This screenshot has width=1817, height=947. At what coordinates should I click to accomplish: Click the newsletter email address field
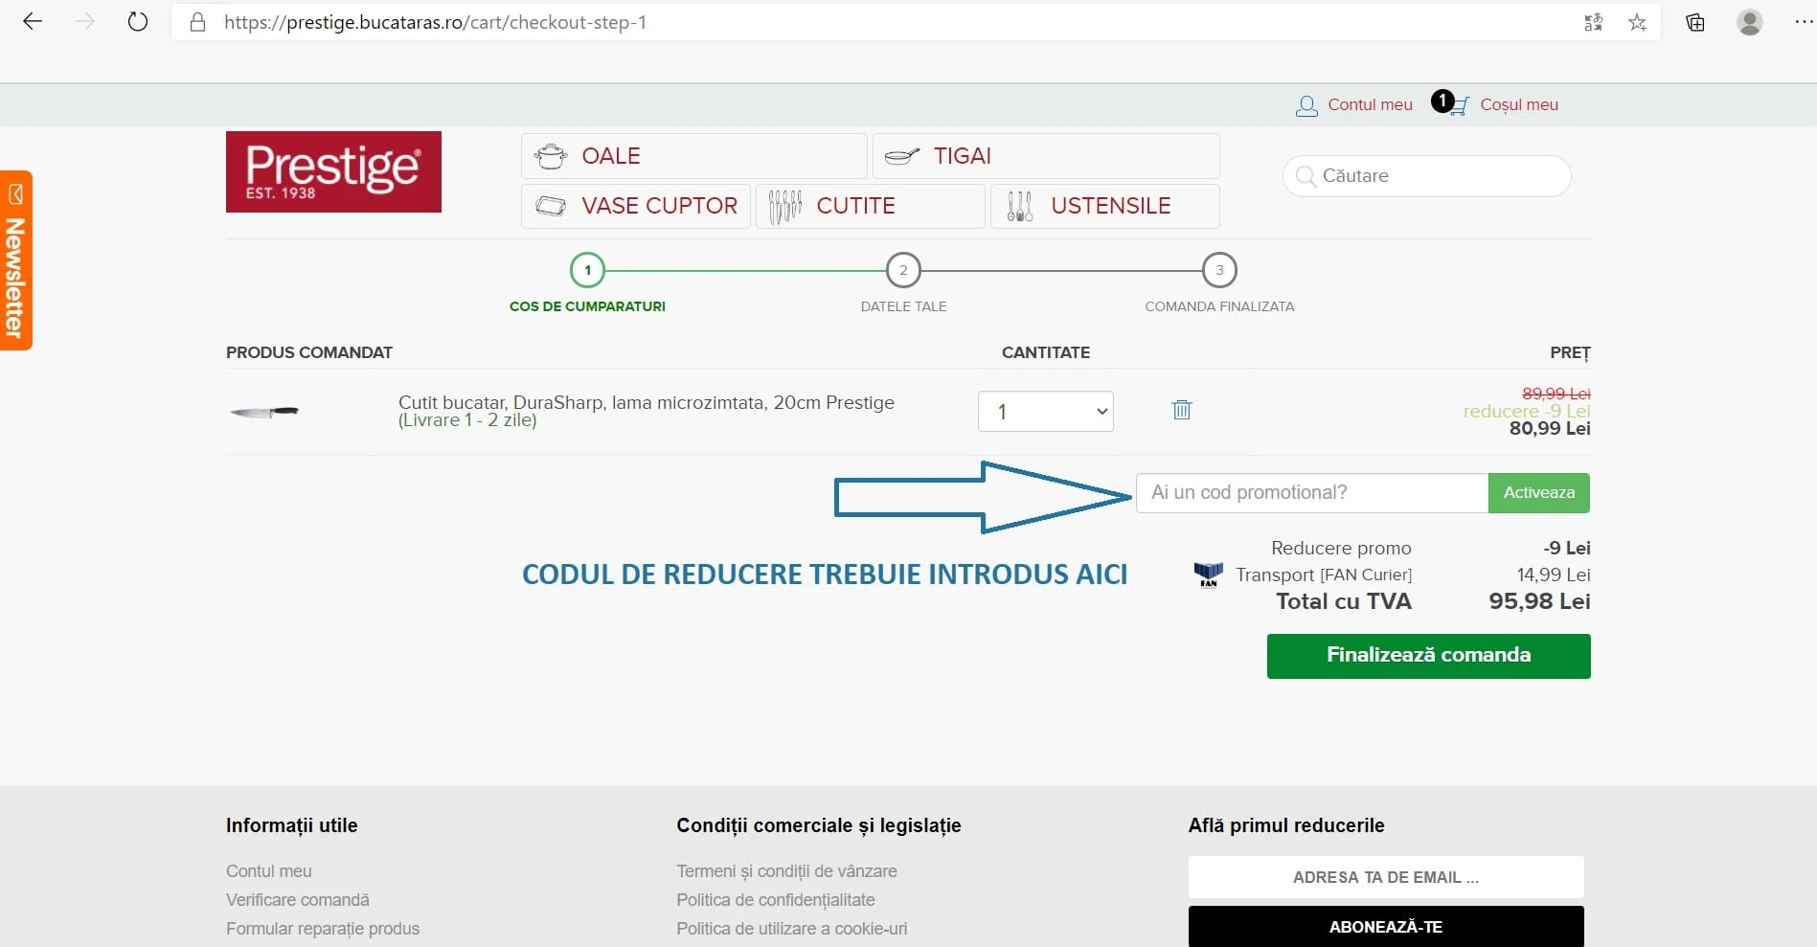tap(1386, 877)
